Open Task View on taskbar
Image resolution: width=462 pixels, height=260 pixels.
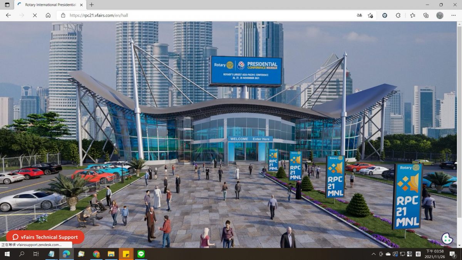(x=36, y=254)
